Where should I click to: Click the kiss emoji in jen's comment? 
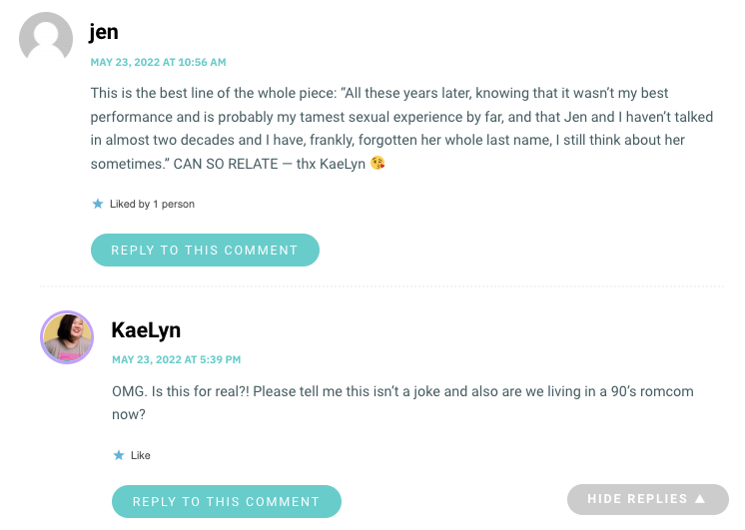click(376, 163)
